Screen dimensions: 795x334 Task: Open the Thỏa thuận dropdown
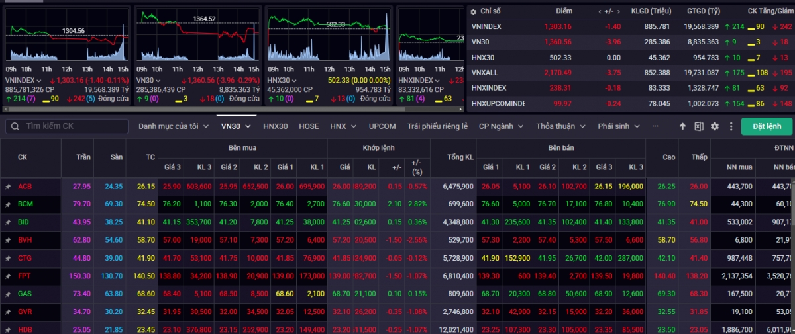tap(560, 126)
